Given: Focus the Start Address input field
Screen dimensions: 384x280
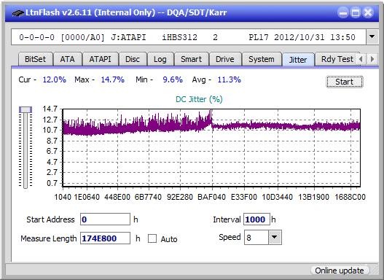Looking at the screenshot, I should (x=105, y=219).
